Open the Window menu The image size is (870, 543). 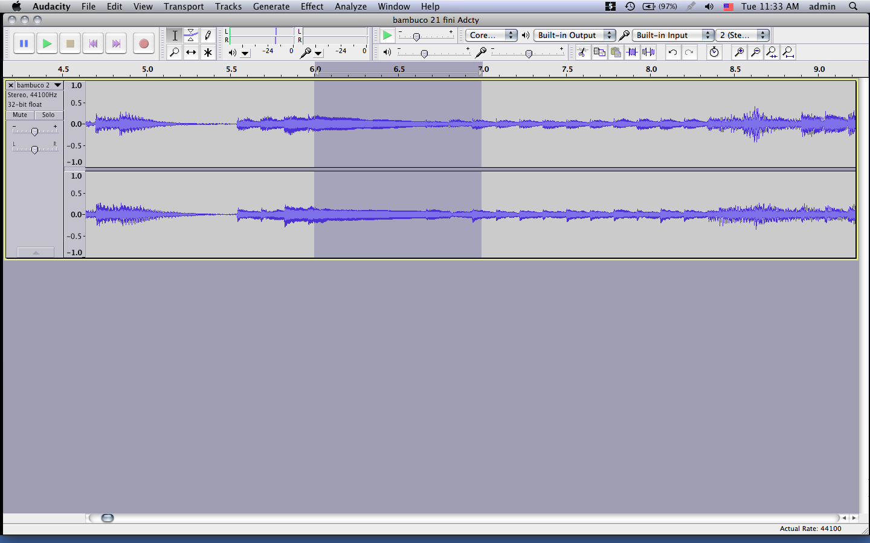click(x=394, y=6)
